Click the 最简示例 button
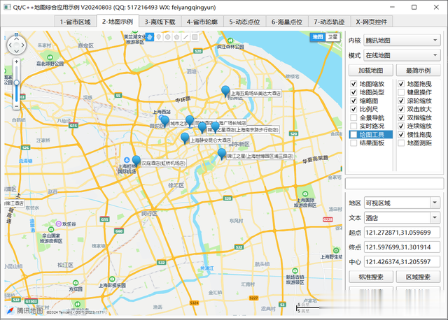The image size is (448, 320). [419, 71]
